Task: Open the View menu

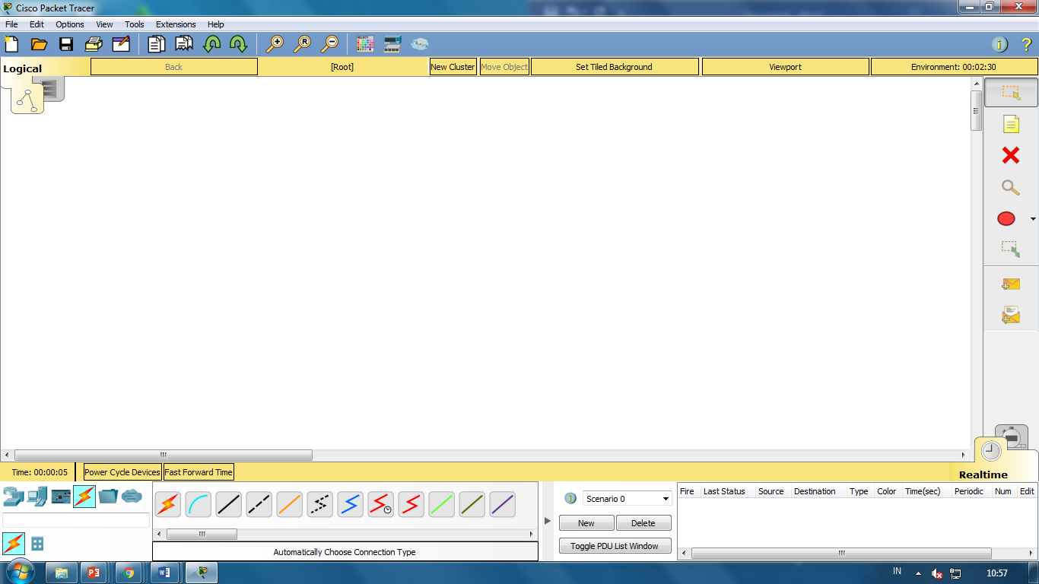Action: [x=104, y=24]
